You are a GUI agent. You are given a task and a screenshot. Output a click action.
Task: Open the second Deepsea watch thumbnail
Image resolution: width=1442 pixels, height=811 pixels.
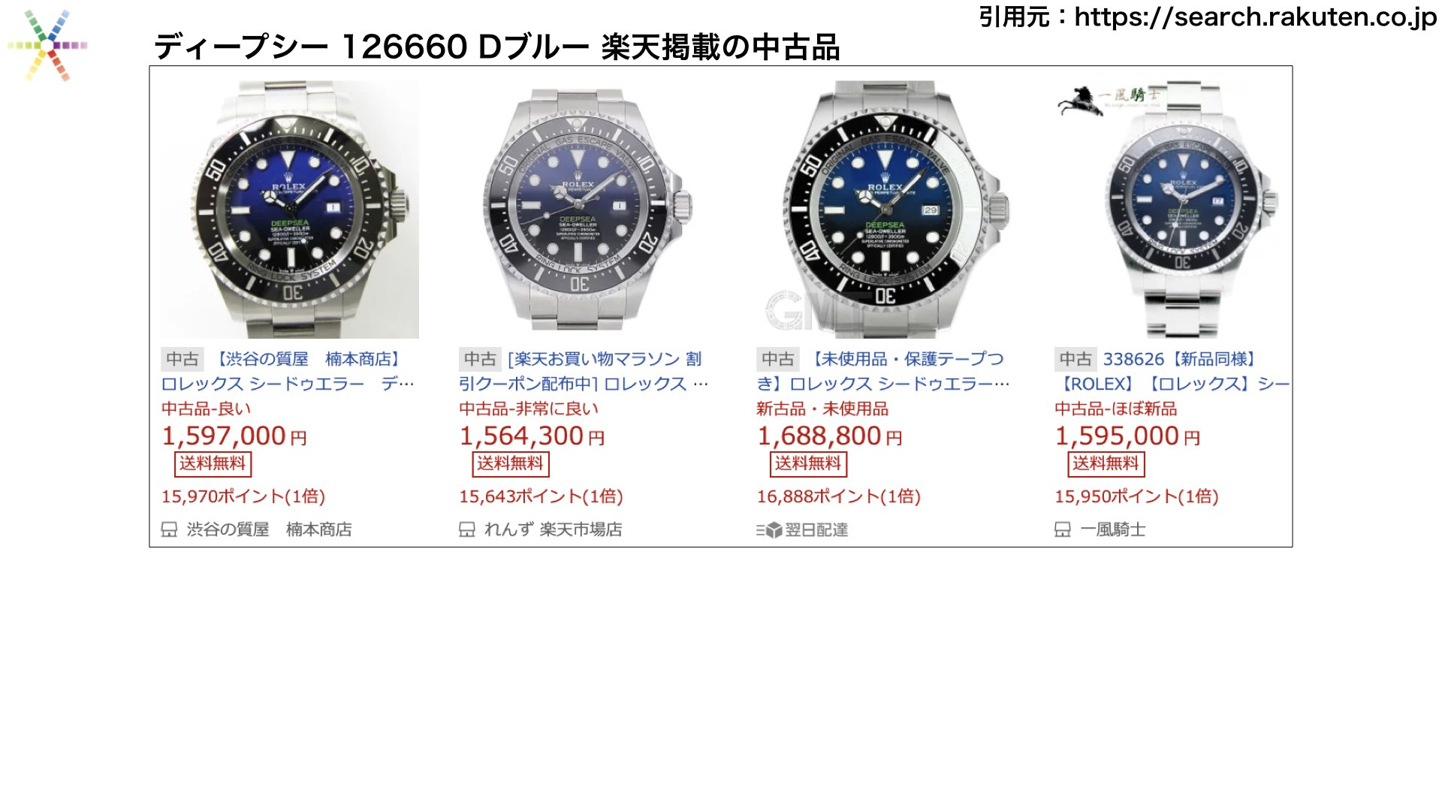(587, 210)
